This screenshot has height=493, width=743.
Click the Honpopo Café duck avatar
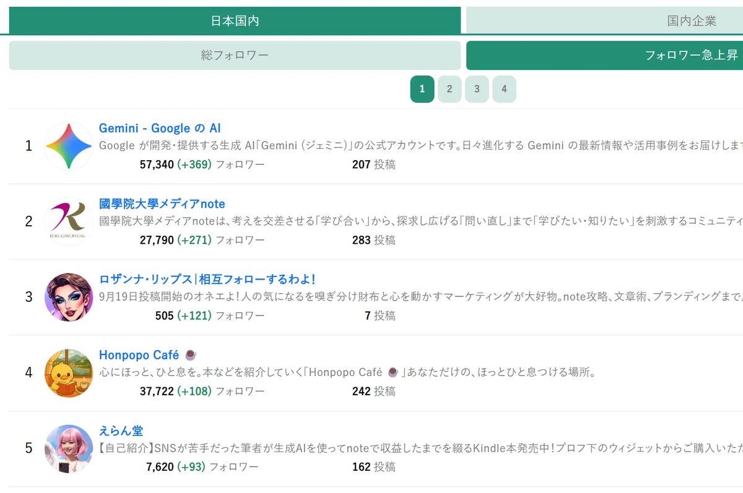point(69,372)
